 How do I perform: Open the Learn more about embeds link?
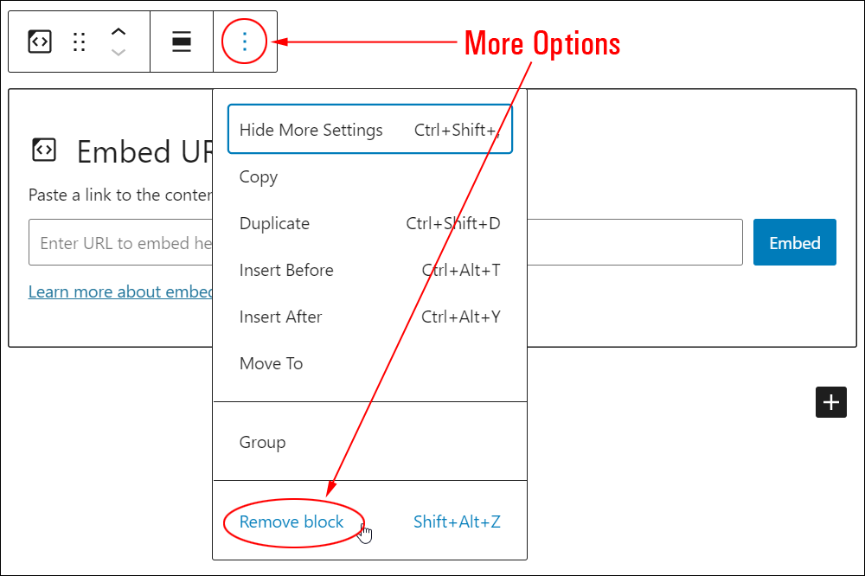pos(120,291)
